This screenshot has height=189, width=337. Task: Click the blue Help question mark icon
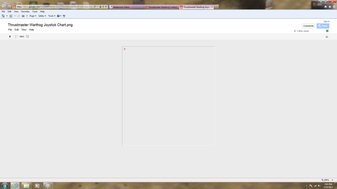(x=58, y=16)
